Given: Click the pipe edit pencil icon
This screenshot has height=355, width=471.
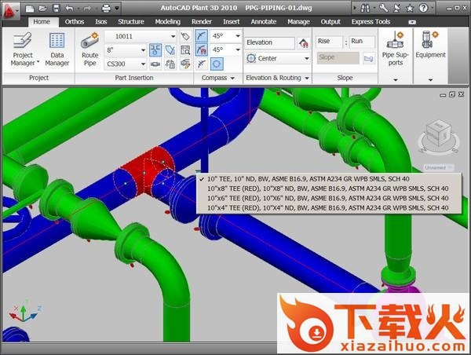Looking at the screenshot, I should coord(185,64).
